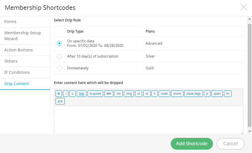Cancel the shortcode dialog

(230, 143)
